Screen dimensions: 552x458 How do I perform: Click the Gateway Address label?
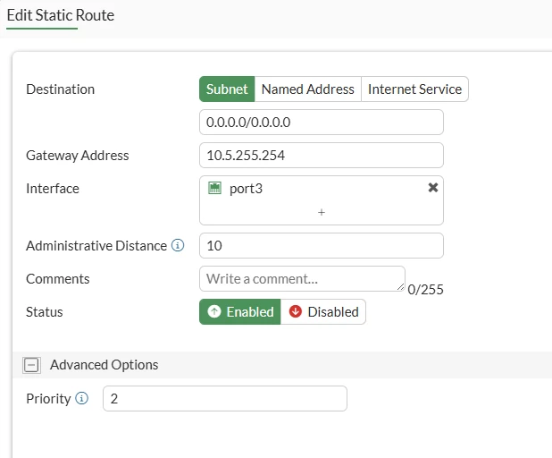pos(78,156)
